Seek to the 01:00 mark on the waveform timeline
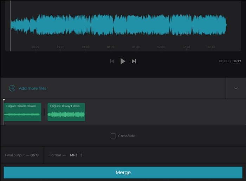Image resolution: width=246 pixels, height=181 pixels. point(86,47)
